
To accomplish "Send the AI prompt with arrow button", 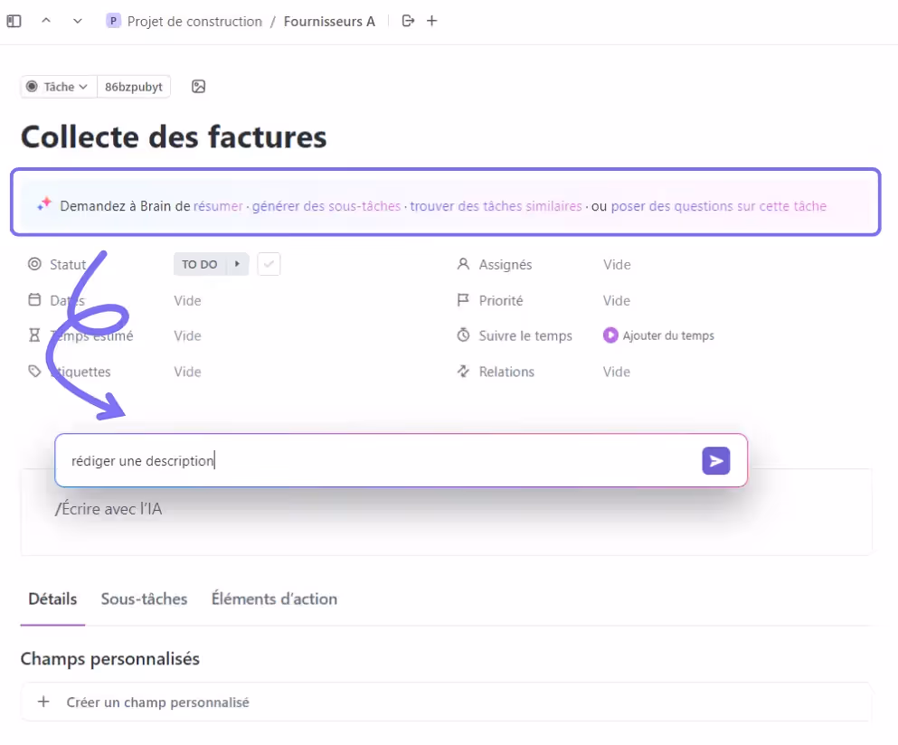I will (715, 461).
